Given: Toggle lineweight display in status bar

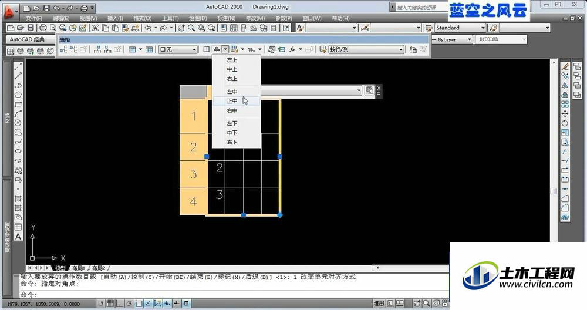Looking at the screenshot, I should pos(177,304).
